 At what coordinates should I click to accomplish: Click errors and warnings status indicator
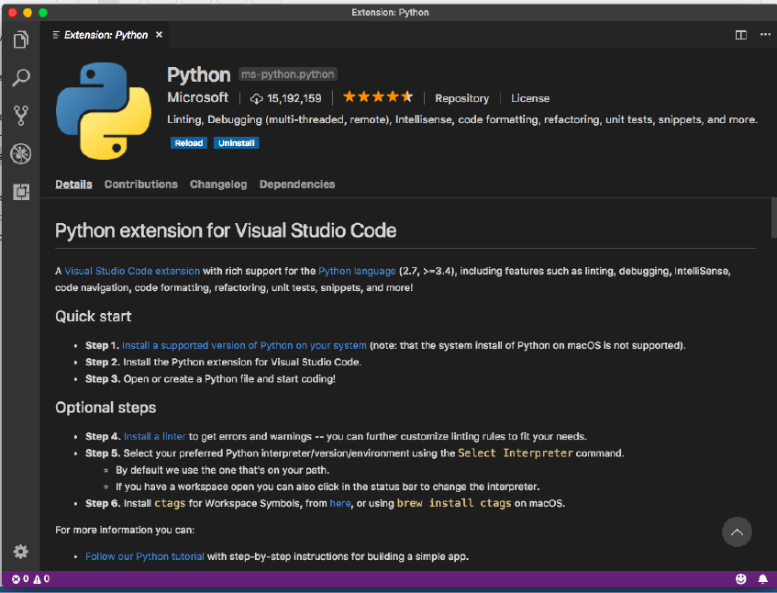click(x=30, y=579)
